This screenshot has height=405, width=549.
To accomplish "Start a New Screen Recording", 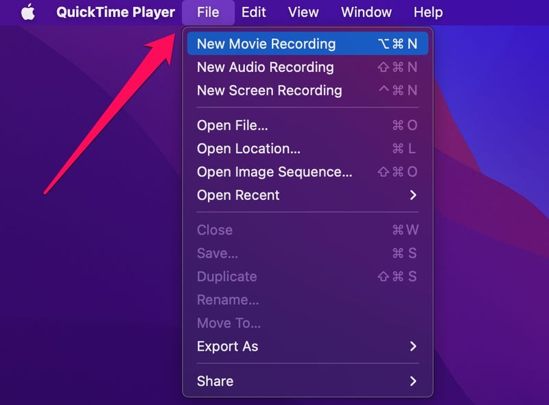I will tap(269, 91).
